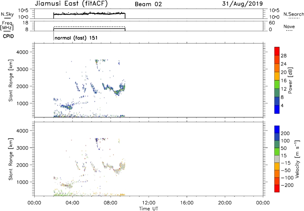
Task: Click the '-200' tick on velocity colorbar
Action: pos(287,185)
